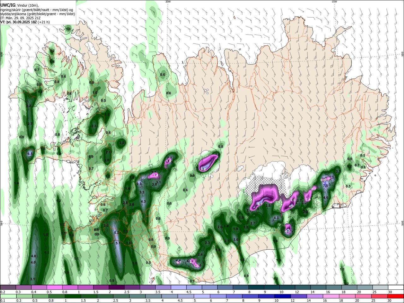404x303 pixels.
Task: Click the '5.1' precipitation value on the map
Action: pyautogui.click(x=118, y=243)
